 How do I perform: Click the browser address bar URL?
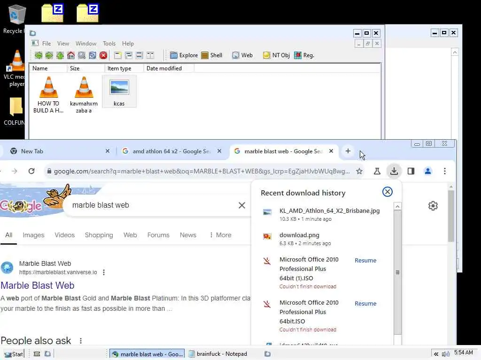tap(202, 172)
